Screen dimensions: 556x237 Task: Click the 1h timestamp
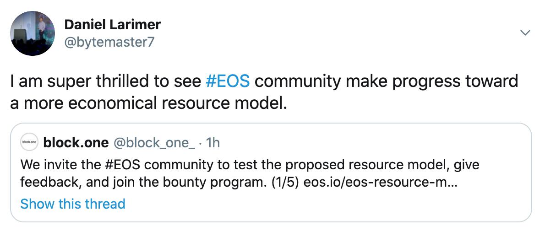coord(213,143)
